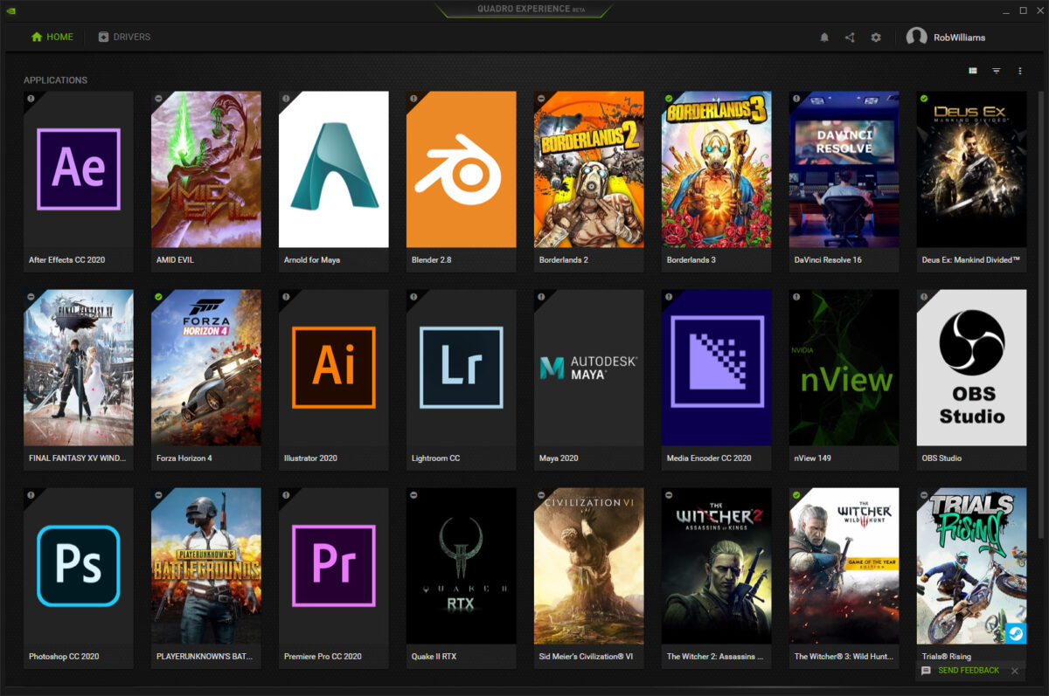Image resolution: width=1049 pixels, height=696 pixels.
Task: Open the Premiere Pro CC 2020 tile
Action: pyautogui.click(x=334, y=578)
